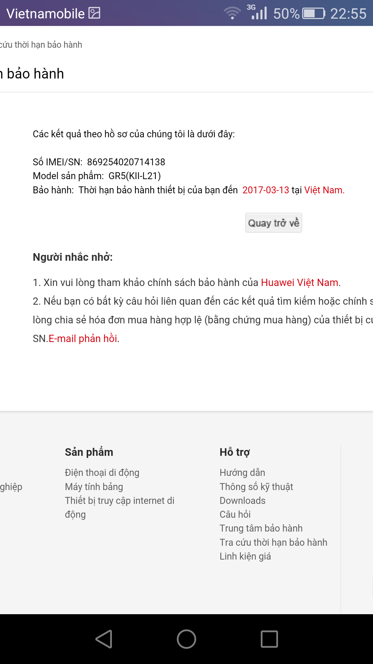Open the Huawei Việt Nam warranty policy link

click(299, 283)
